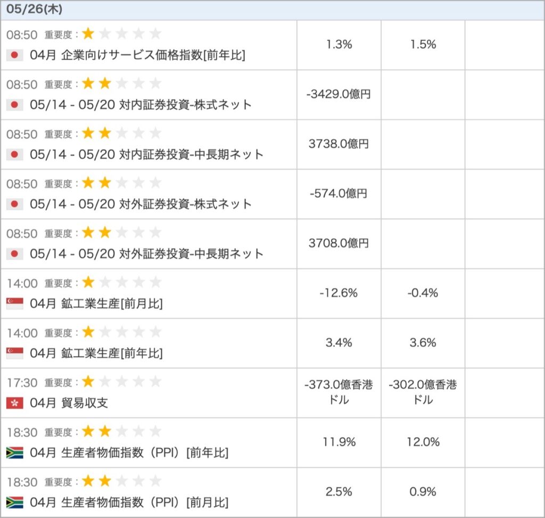Click the -302.0億香港ドル forecast cell
This screenshot has width=545, height=518.
(423, 392)
